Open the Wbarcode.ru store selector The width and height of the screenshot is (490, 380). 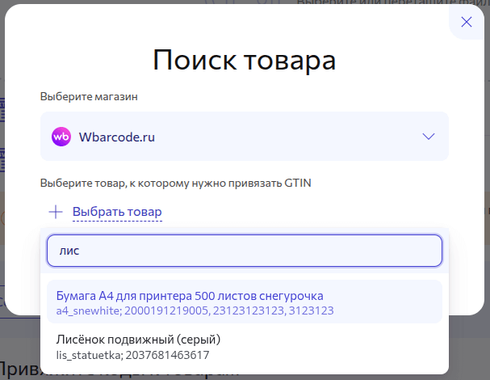click(244, 137)
